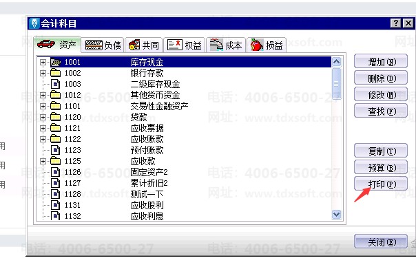Click the 查找(F) button

(381, 111)
